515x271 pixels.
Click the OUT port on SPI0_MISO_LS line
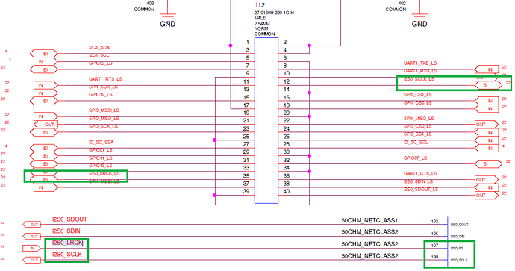coord(46,125)
